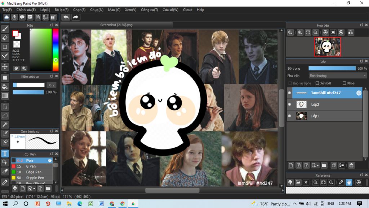Click the Redo arrow
Image resolution: width=369 pixels, height=208 pixels.
pyautogui.click(x=76, y=17)
